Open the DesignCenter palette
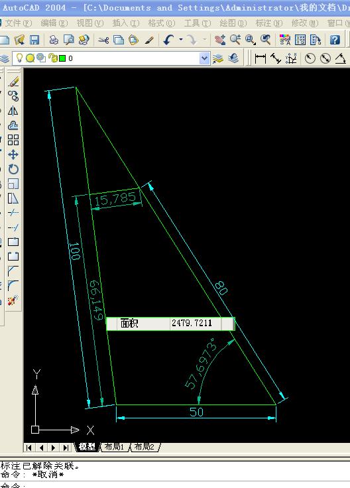350x488 pixels. (300, 40)
